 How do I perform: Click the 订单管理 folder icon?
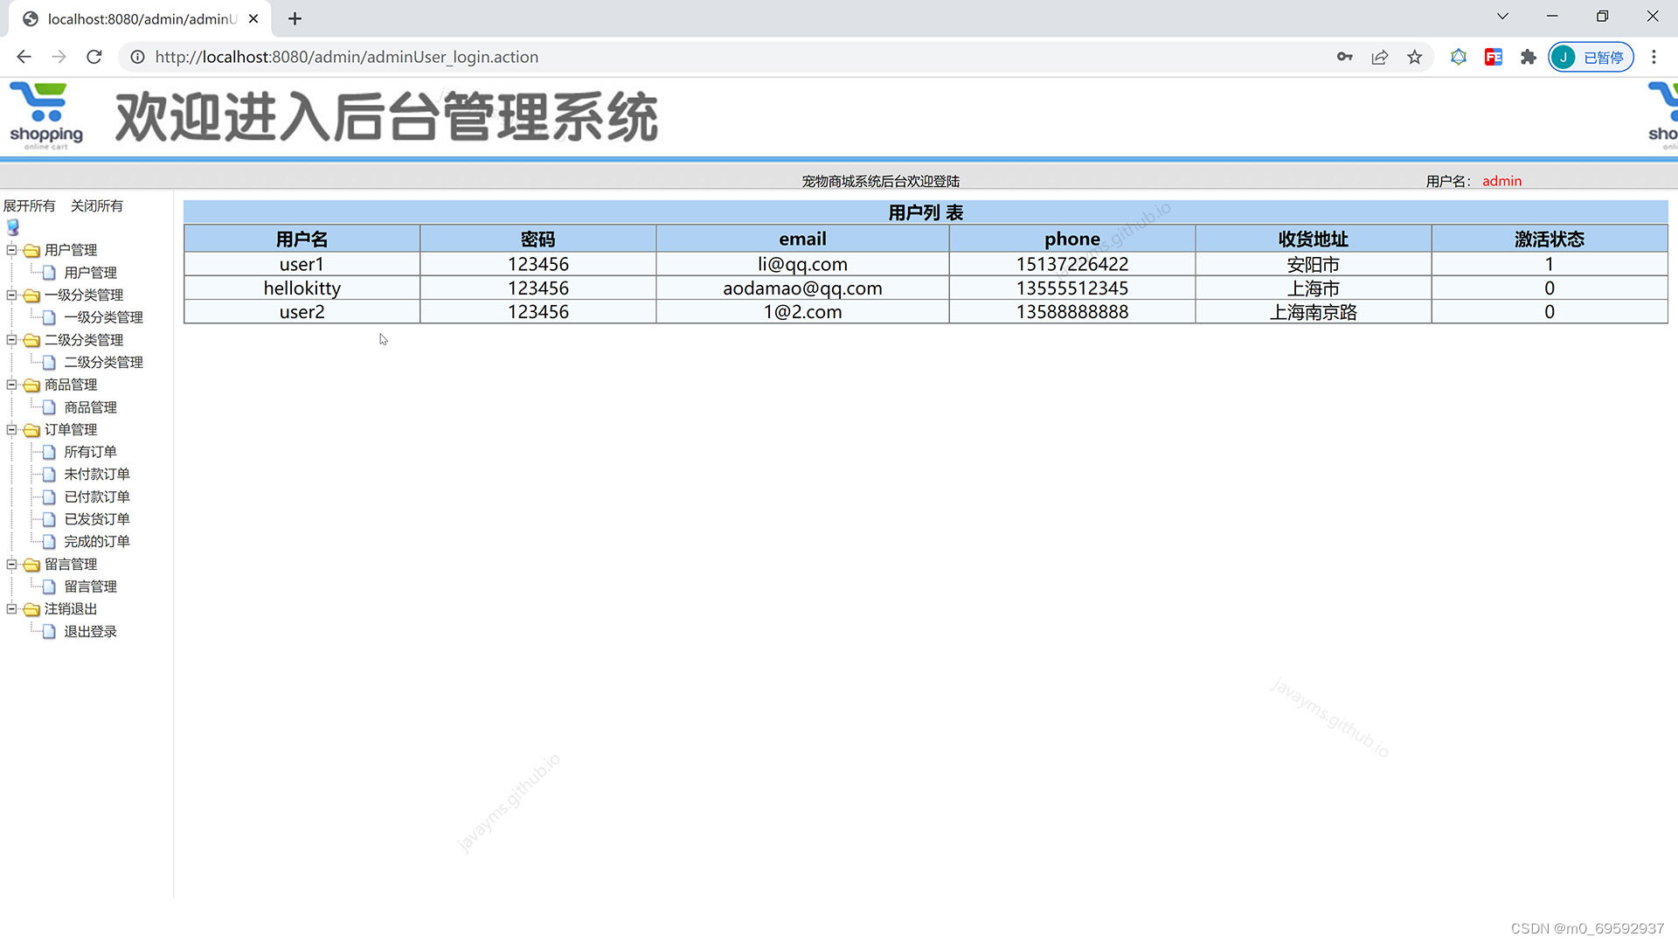31,430
